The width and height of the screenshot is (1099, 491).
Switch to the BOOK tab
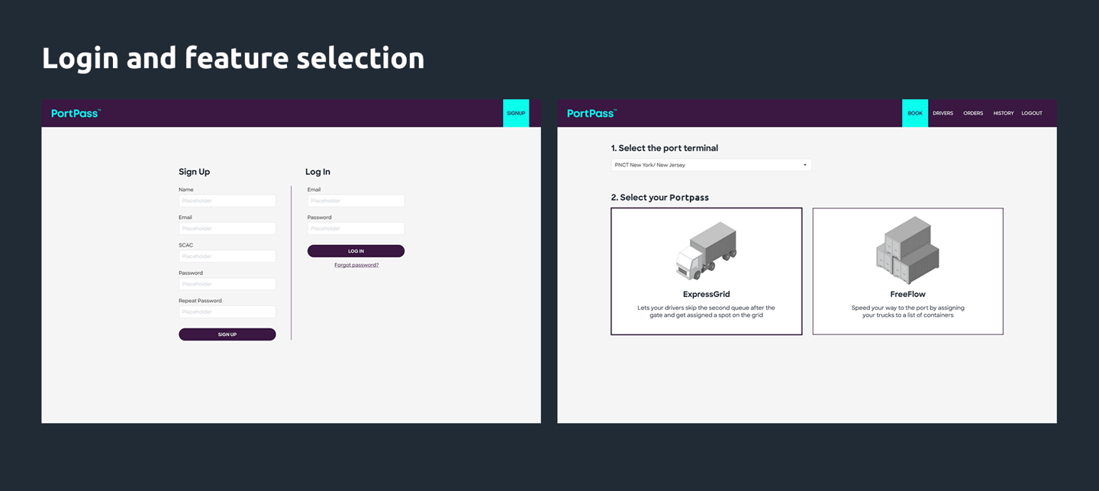[915, 113]
